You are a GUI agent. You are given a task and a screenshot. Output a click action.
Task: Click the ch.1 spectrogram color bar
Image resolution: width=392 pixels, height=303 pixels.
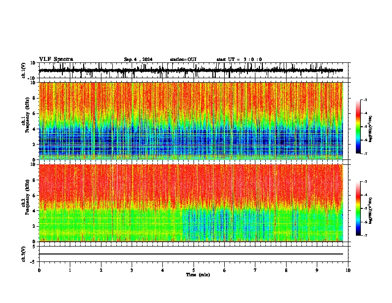pyautogui.click(x=358, y=127)
